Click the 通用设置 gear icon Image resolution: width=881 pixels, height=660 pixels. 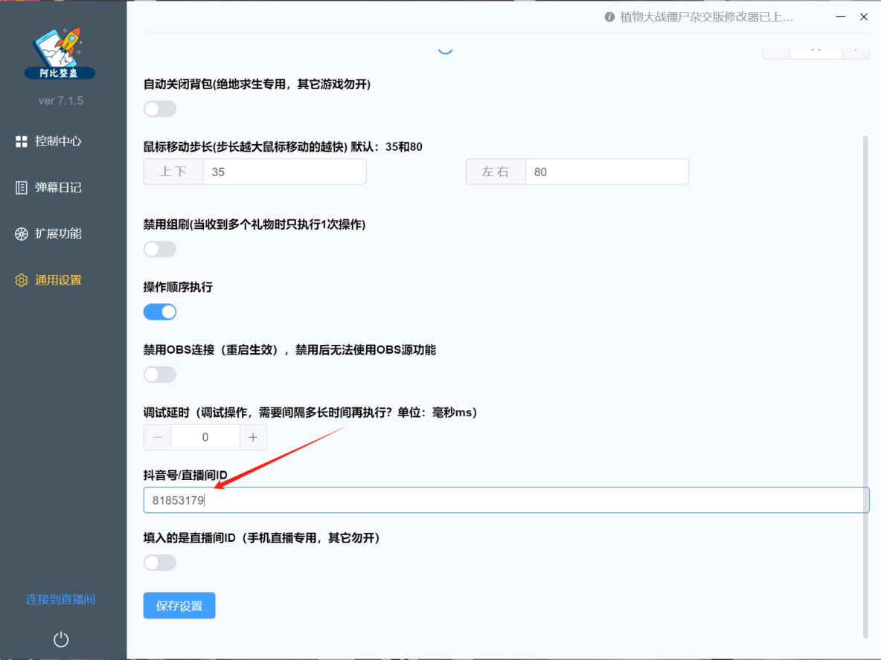(x=21, y=280)
